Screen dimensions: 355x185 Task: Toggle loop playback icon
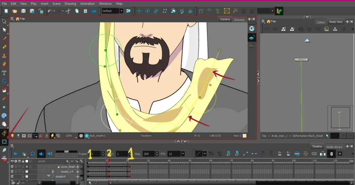point(33,154)
